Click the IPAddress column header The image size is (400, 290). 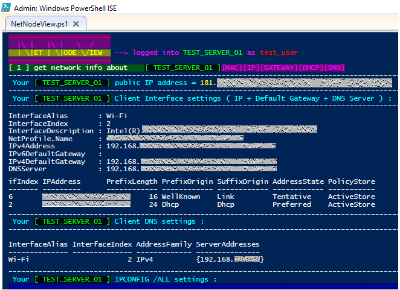click(62, 181)
